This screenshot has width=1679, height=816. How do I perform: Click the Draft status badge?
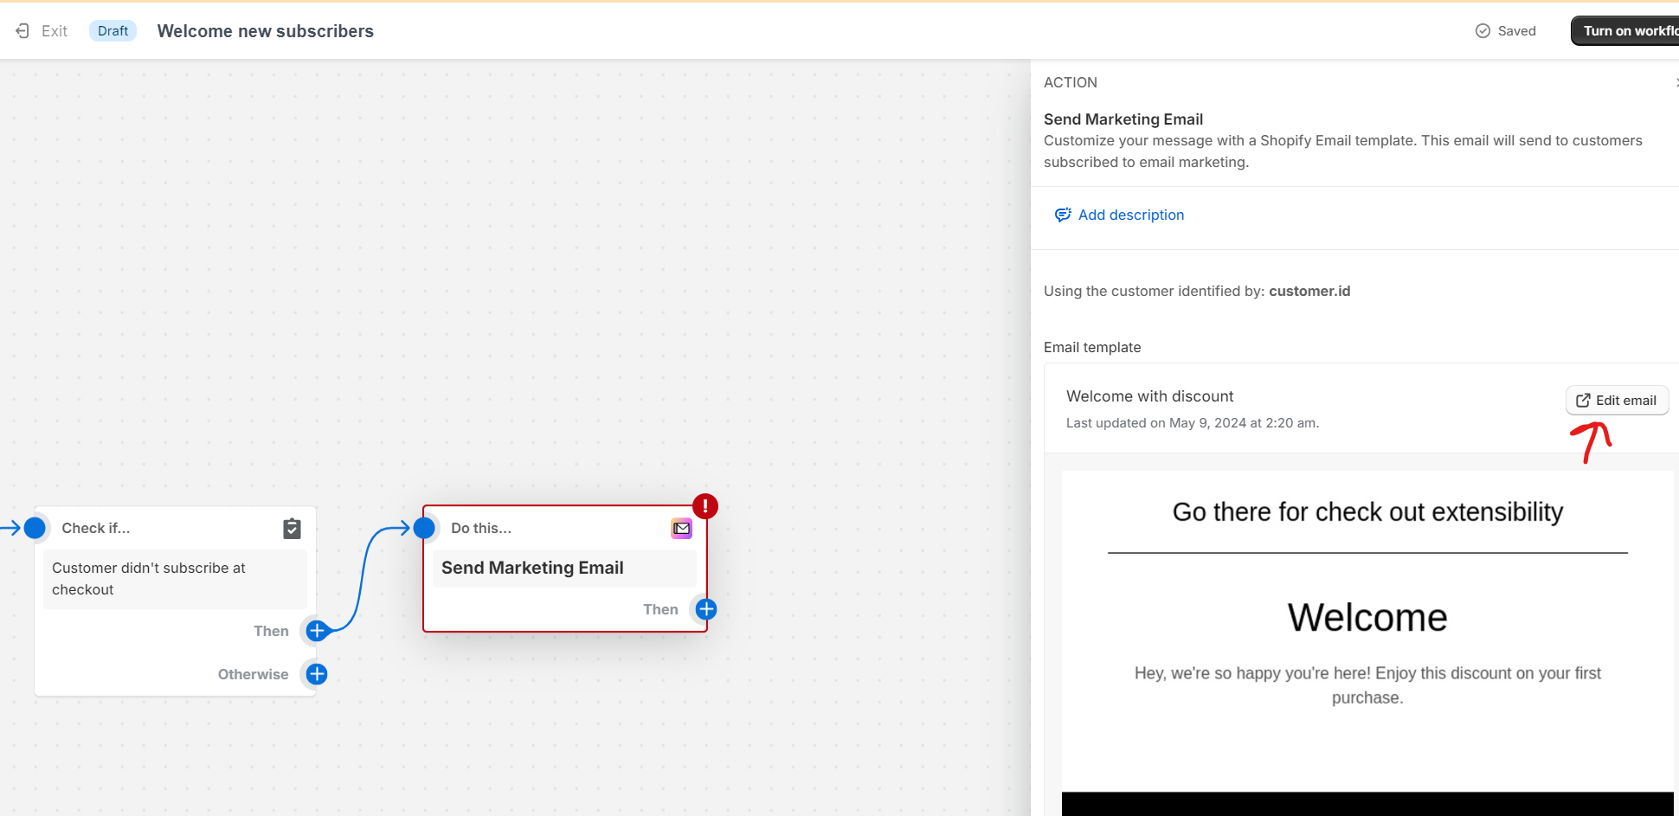pos(113,31)
